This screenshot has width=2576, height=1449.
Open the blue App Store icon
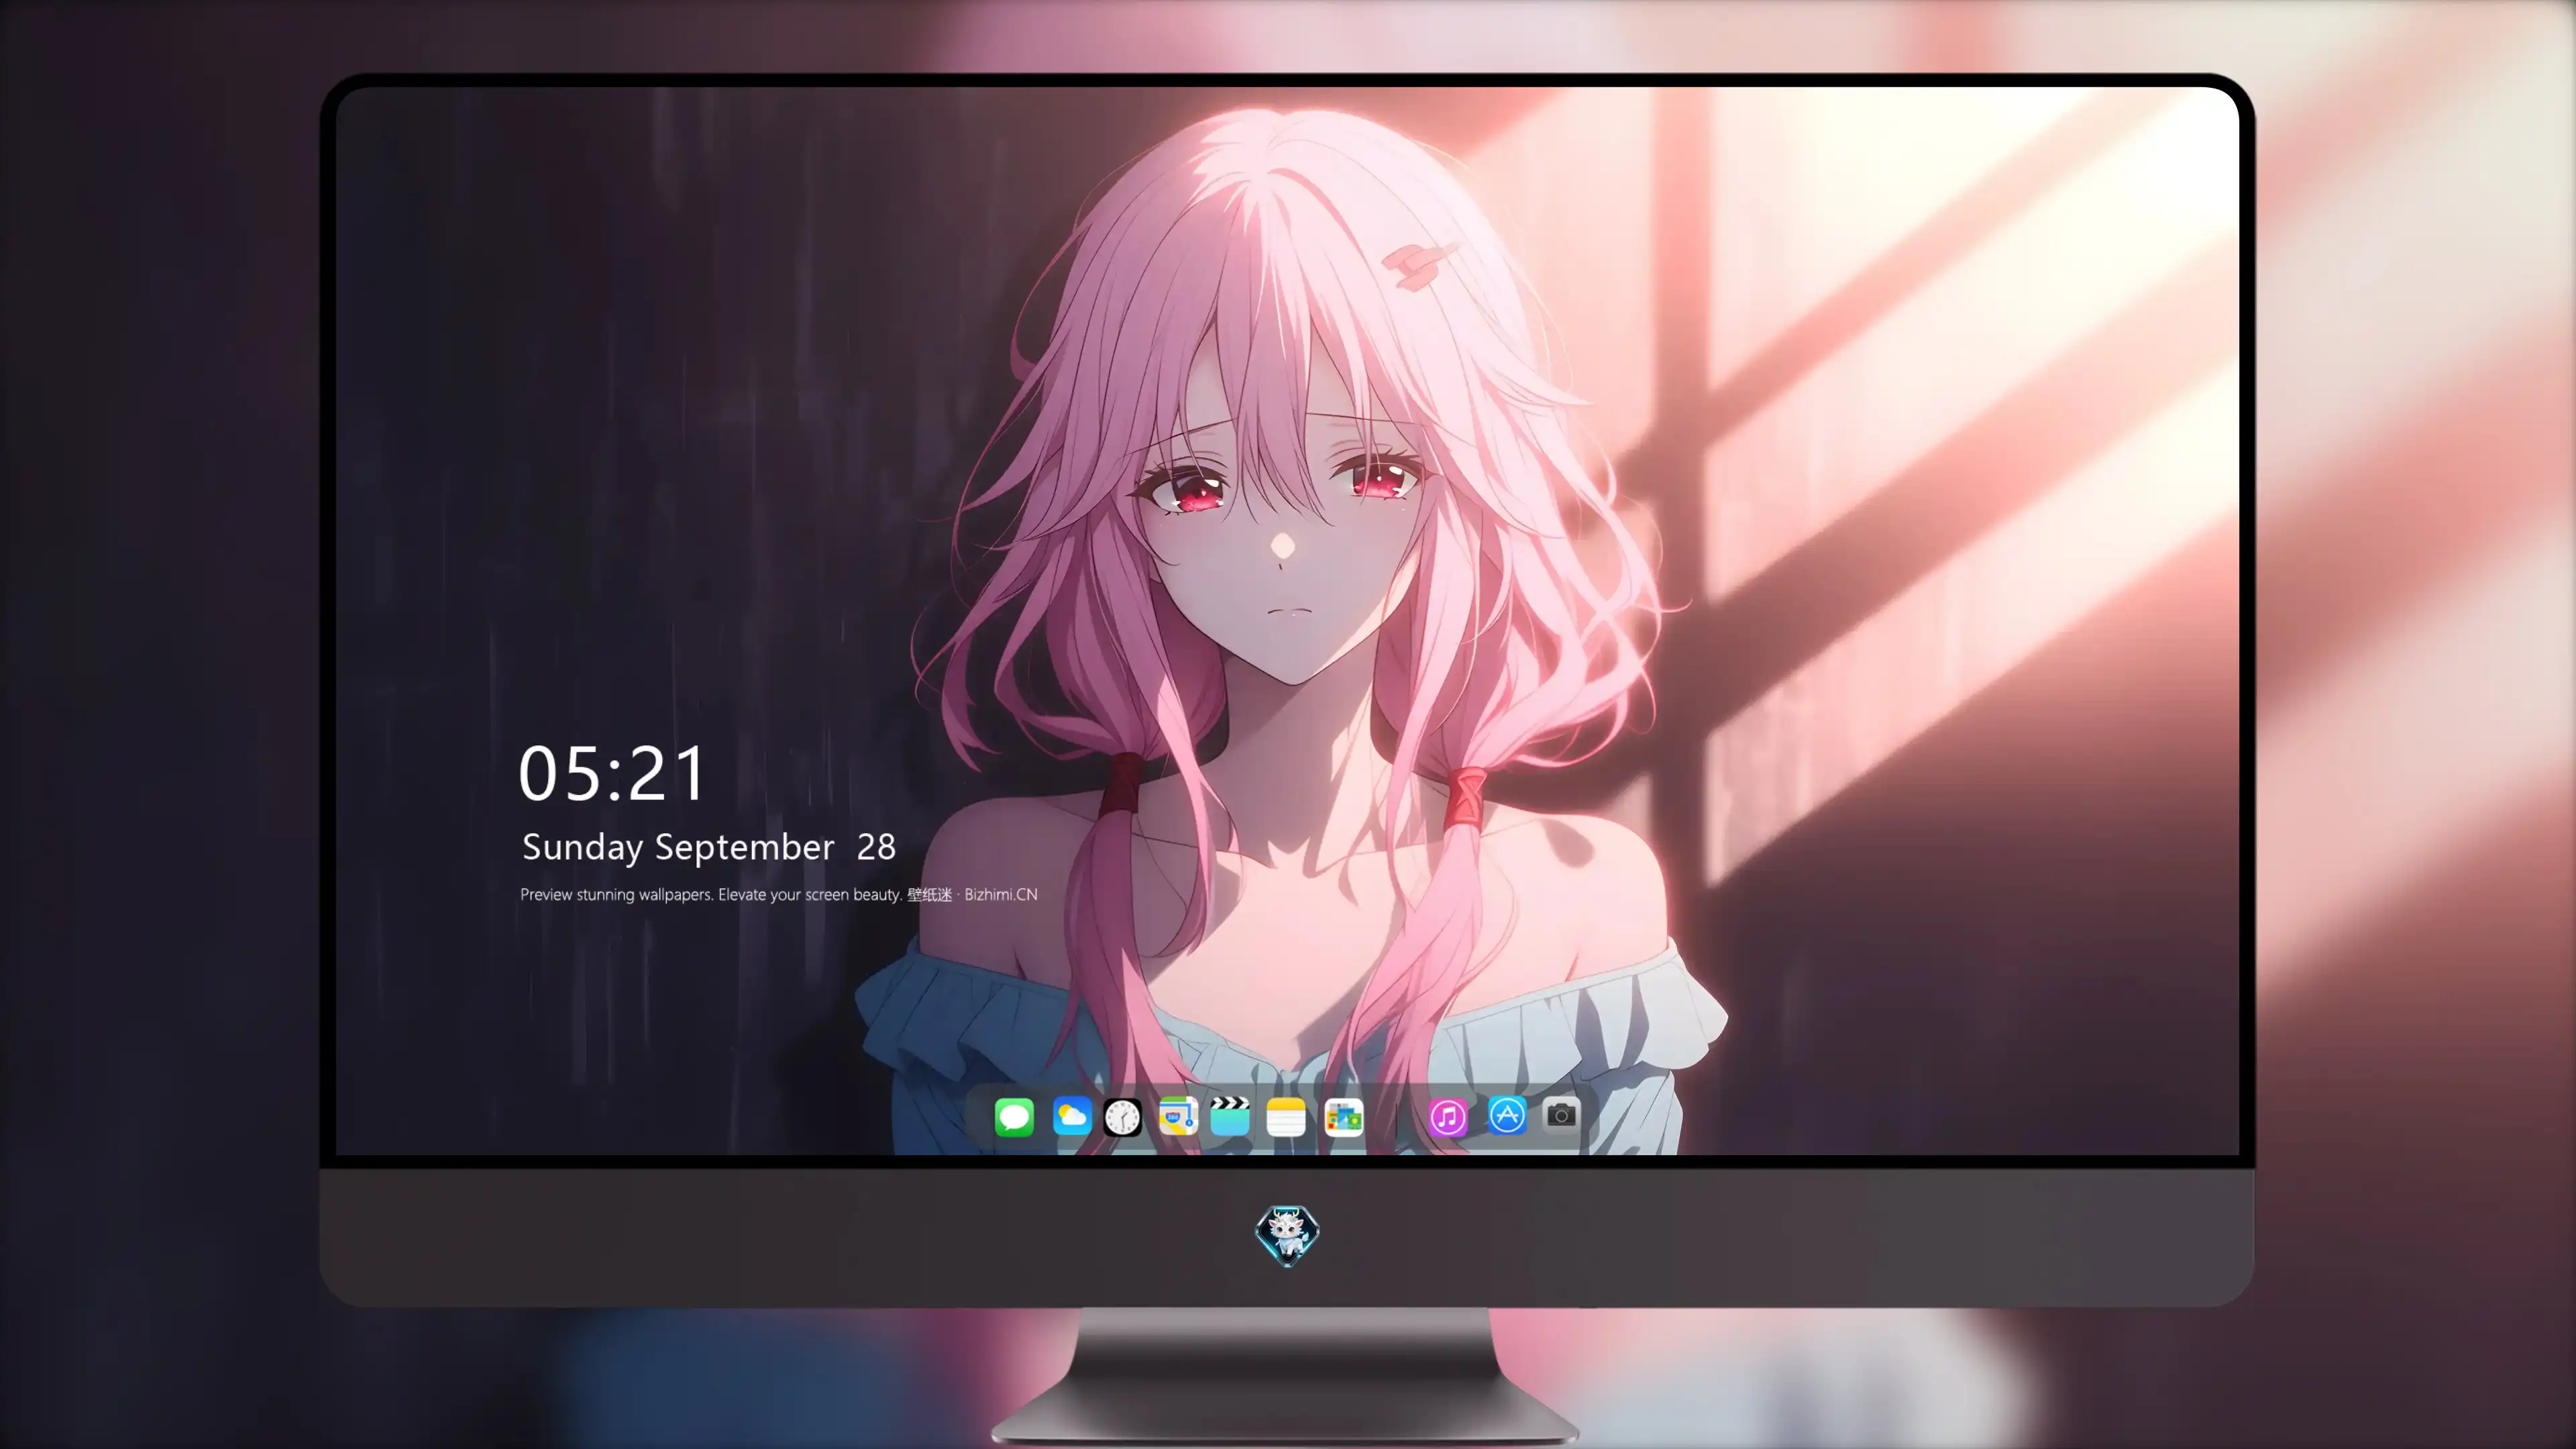pos(1507,1115)
